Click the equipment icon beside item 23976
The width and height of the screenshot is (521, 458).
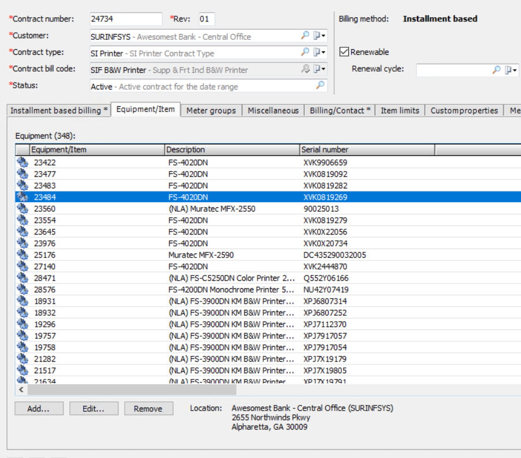(x=23, y=243)
